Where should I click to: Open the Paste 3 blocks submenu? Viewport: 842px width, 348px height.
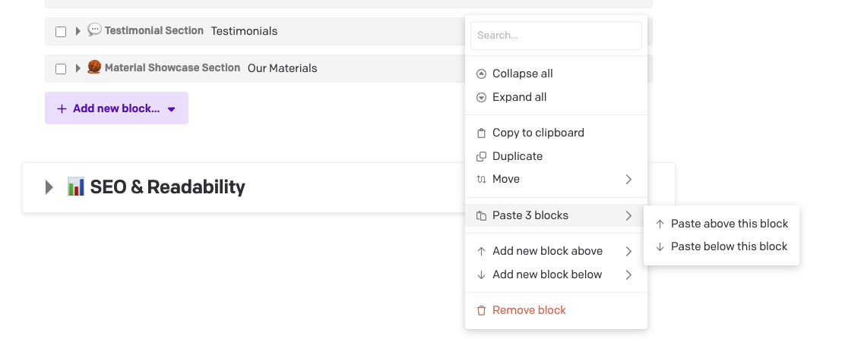coord(556,215)
